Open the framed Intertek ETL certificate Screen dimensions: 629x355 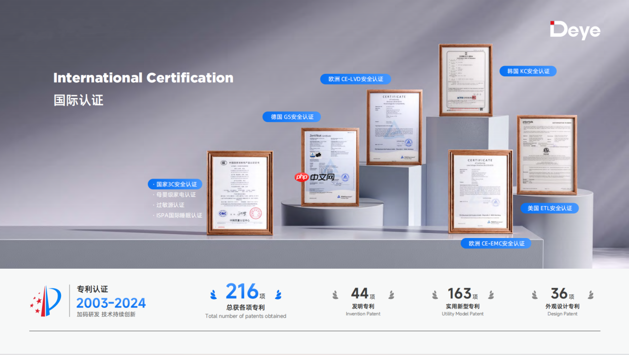[x=547, y=155]
